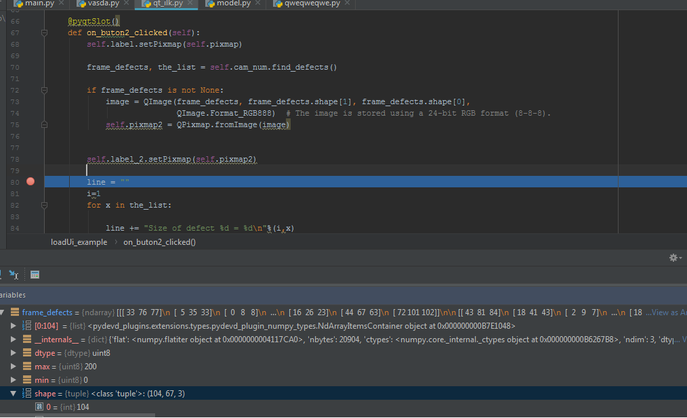Close the qt_ilk.py editor tab

tap(190, 3)
